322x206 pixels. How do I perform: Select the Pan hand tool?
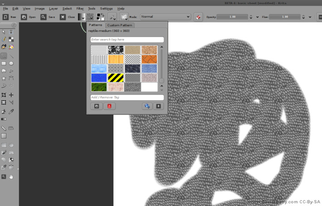11,176
